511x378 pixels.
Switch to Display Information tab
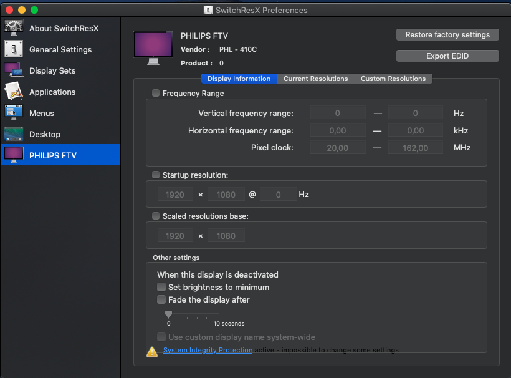click(239, 79)
